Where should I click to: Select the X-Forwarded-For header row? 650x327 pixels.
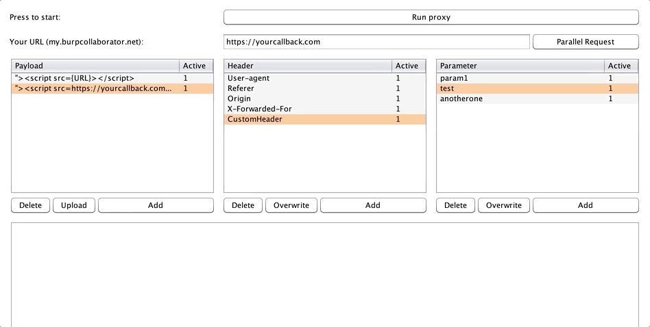325,109
